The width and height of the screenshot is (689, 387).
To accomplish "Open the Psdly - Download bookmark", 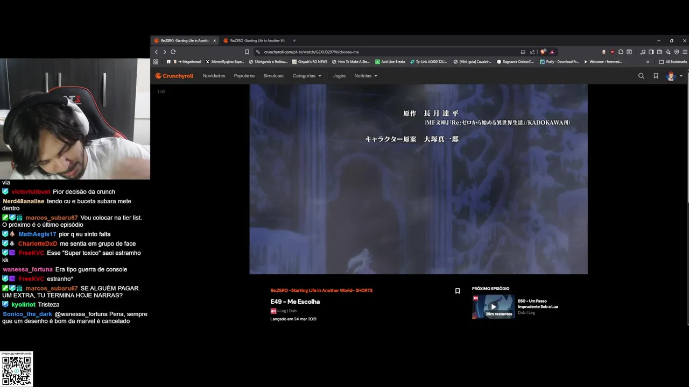I will point(559,62).
